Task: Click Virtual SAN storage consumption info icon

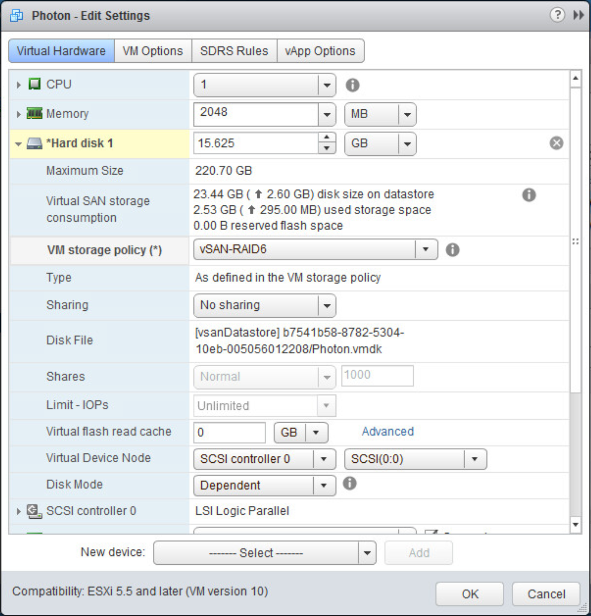Action: coord(529,195)
